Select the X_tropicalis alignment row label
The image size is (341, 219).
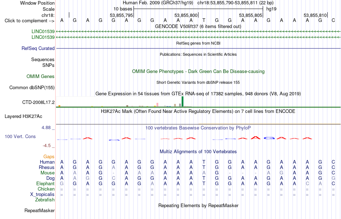(x=42, y=195)
